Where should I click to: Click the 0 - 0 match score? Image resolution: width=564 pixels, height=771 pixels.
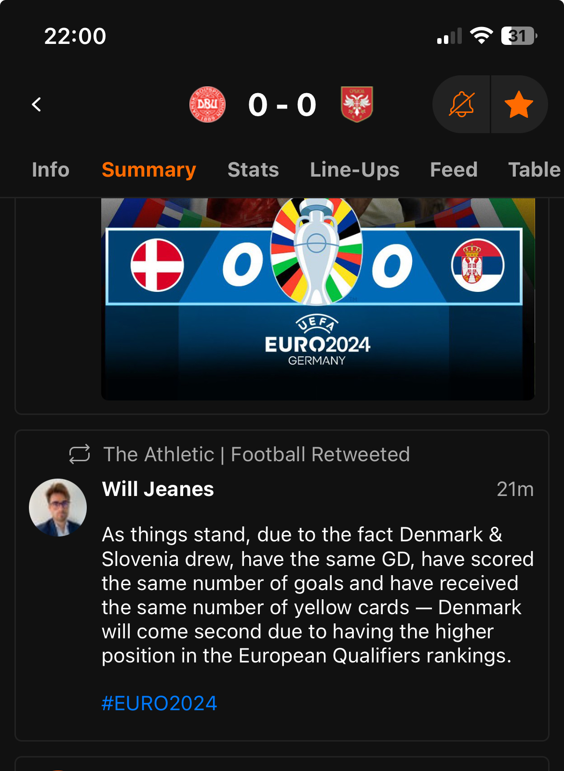[x=282, y=105]
